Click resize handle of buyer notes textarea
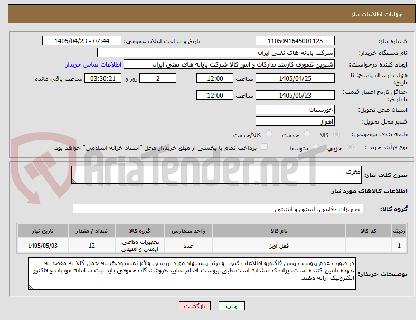 (x=31, y=287)
